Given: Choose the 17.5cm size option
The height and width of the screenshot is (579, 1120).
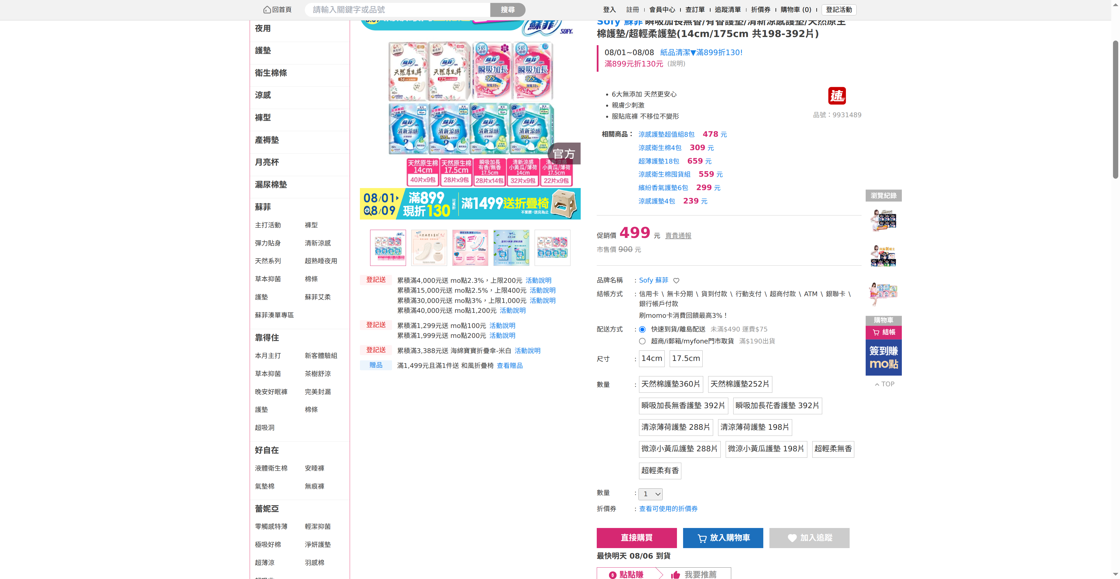Looking at the screenshot, I should (686, 359).
